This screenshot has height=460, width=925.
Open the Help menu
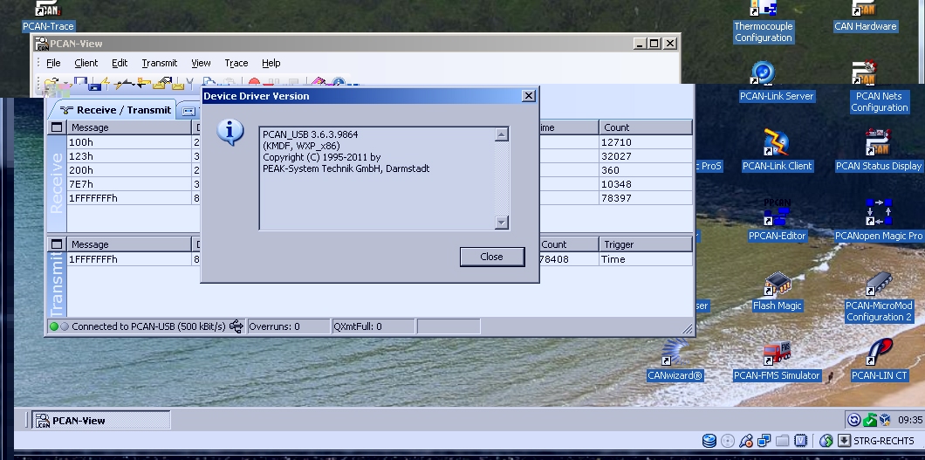(x=271, y=63)
